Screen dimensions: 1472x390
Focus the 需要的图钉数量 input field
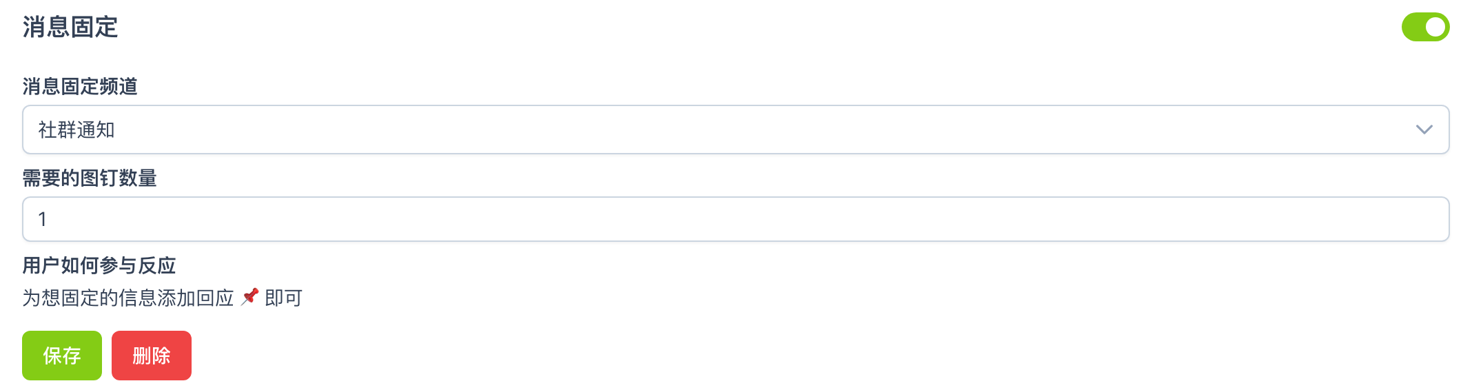(735, 219)
